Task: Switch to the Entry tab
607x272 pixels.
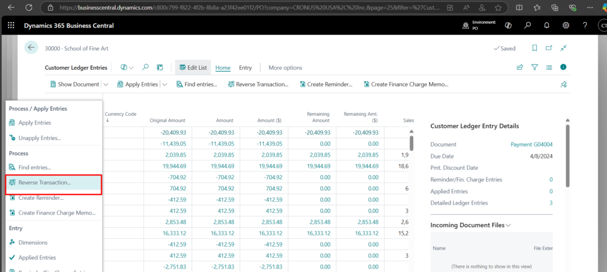Action: pos(245,67)
